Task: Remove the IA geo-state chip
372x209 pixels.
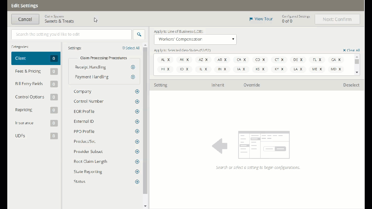Action: point(244,69)
